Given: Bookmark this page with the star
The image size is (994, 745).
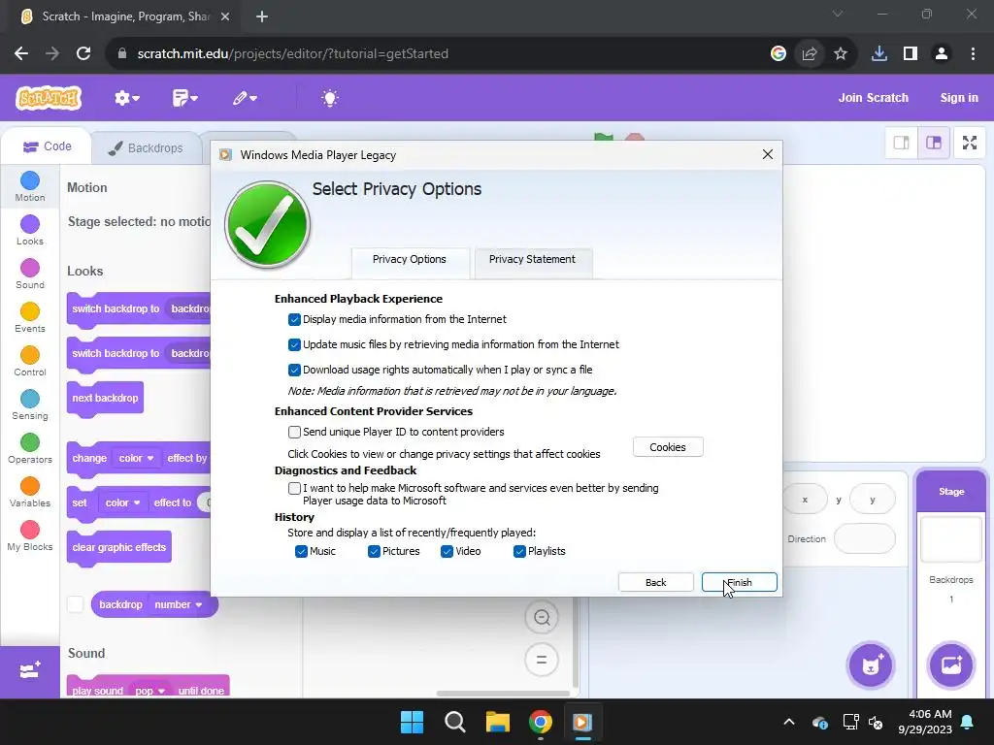Looking at the screenshot, I should tap(841, 54).
